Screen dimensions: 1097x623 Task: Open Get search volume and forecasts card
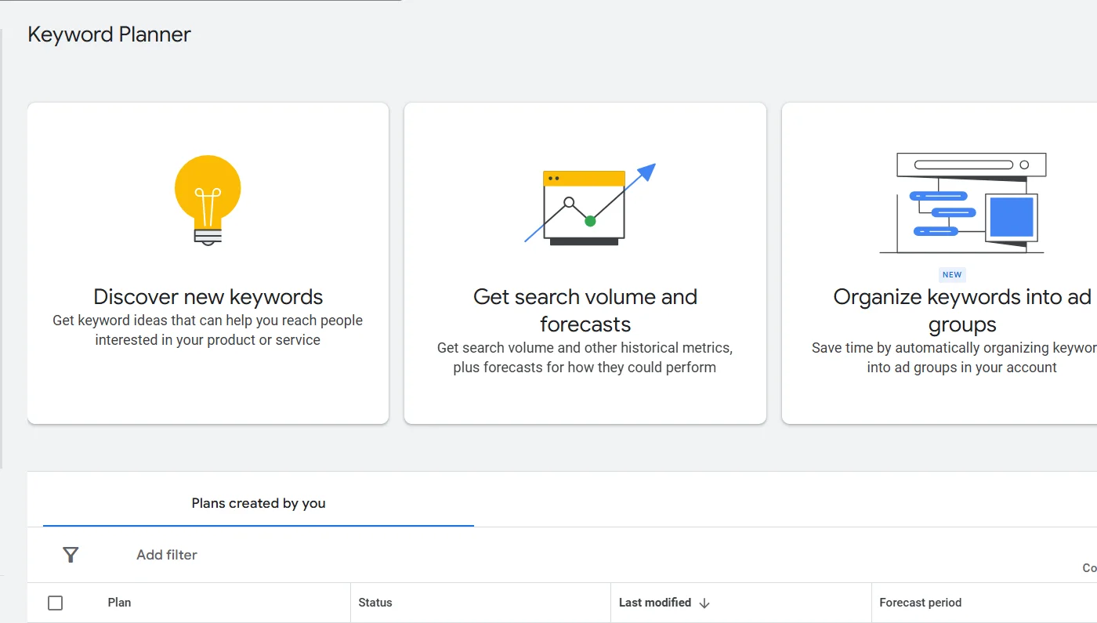coord(585,263)
